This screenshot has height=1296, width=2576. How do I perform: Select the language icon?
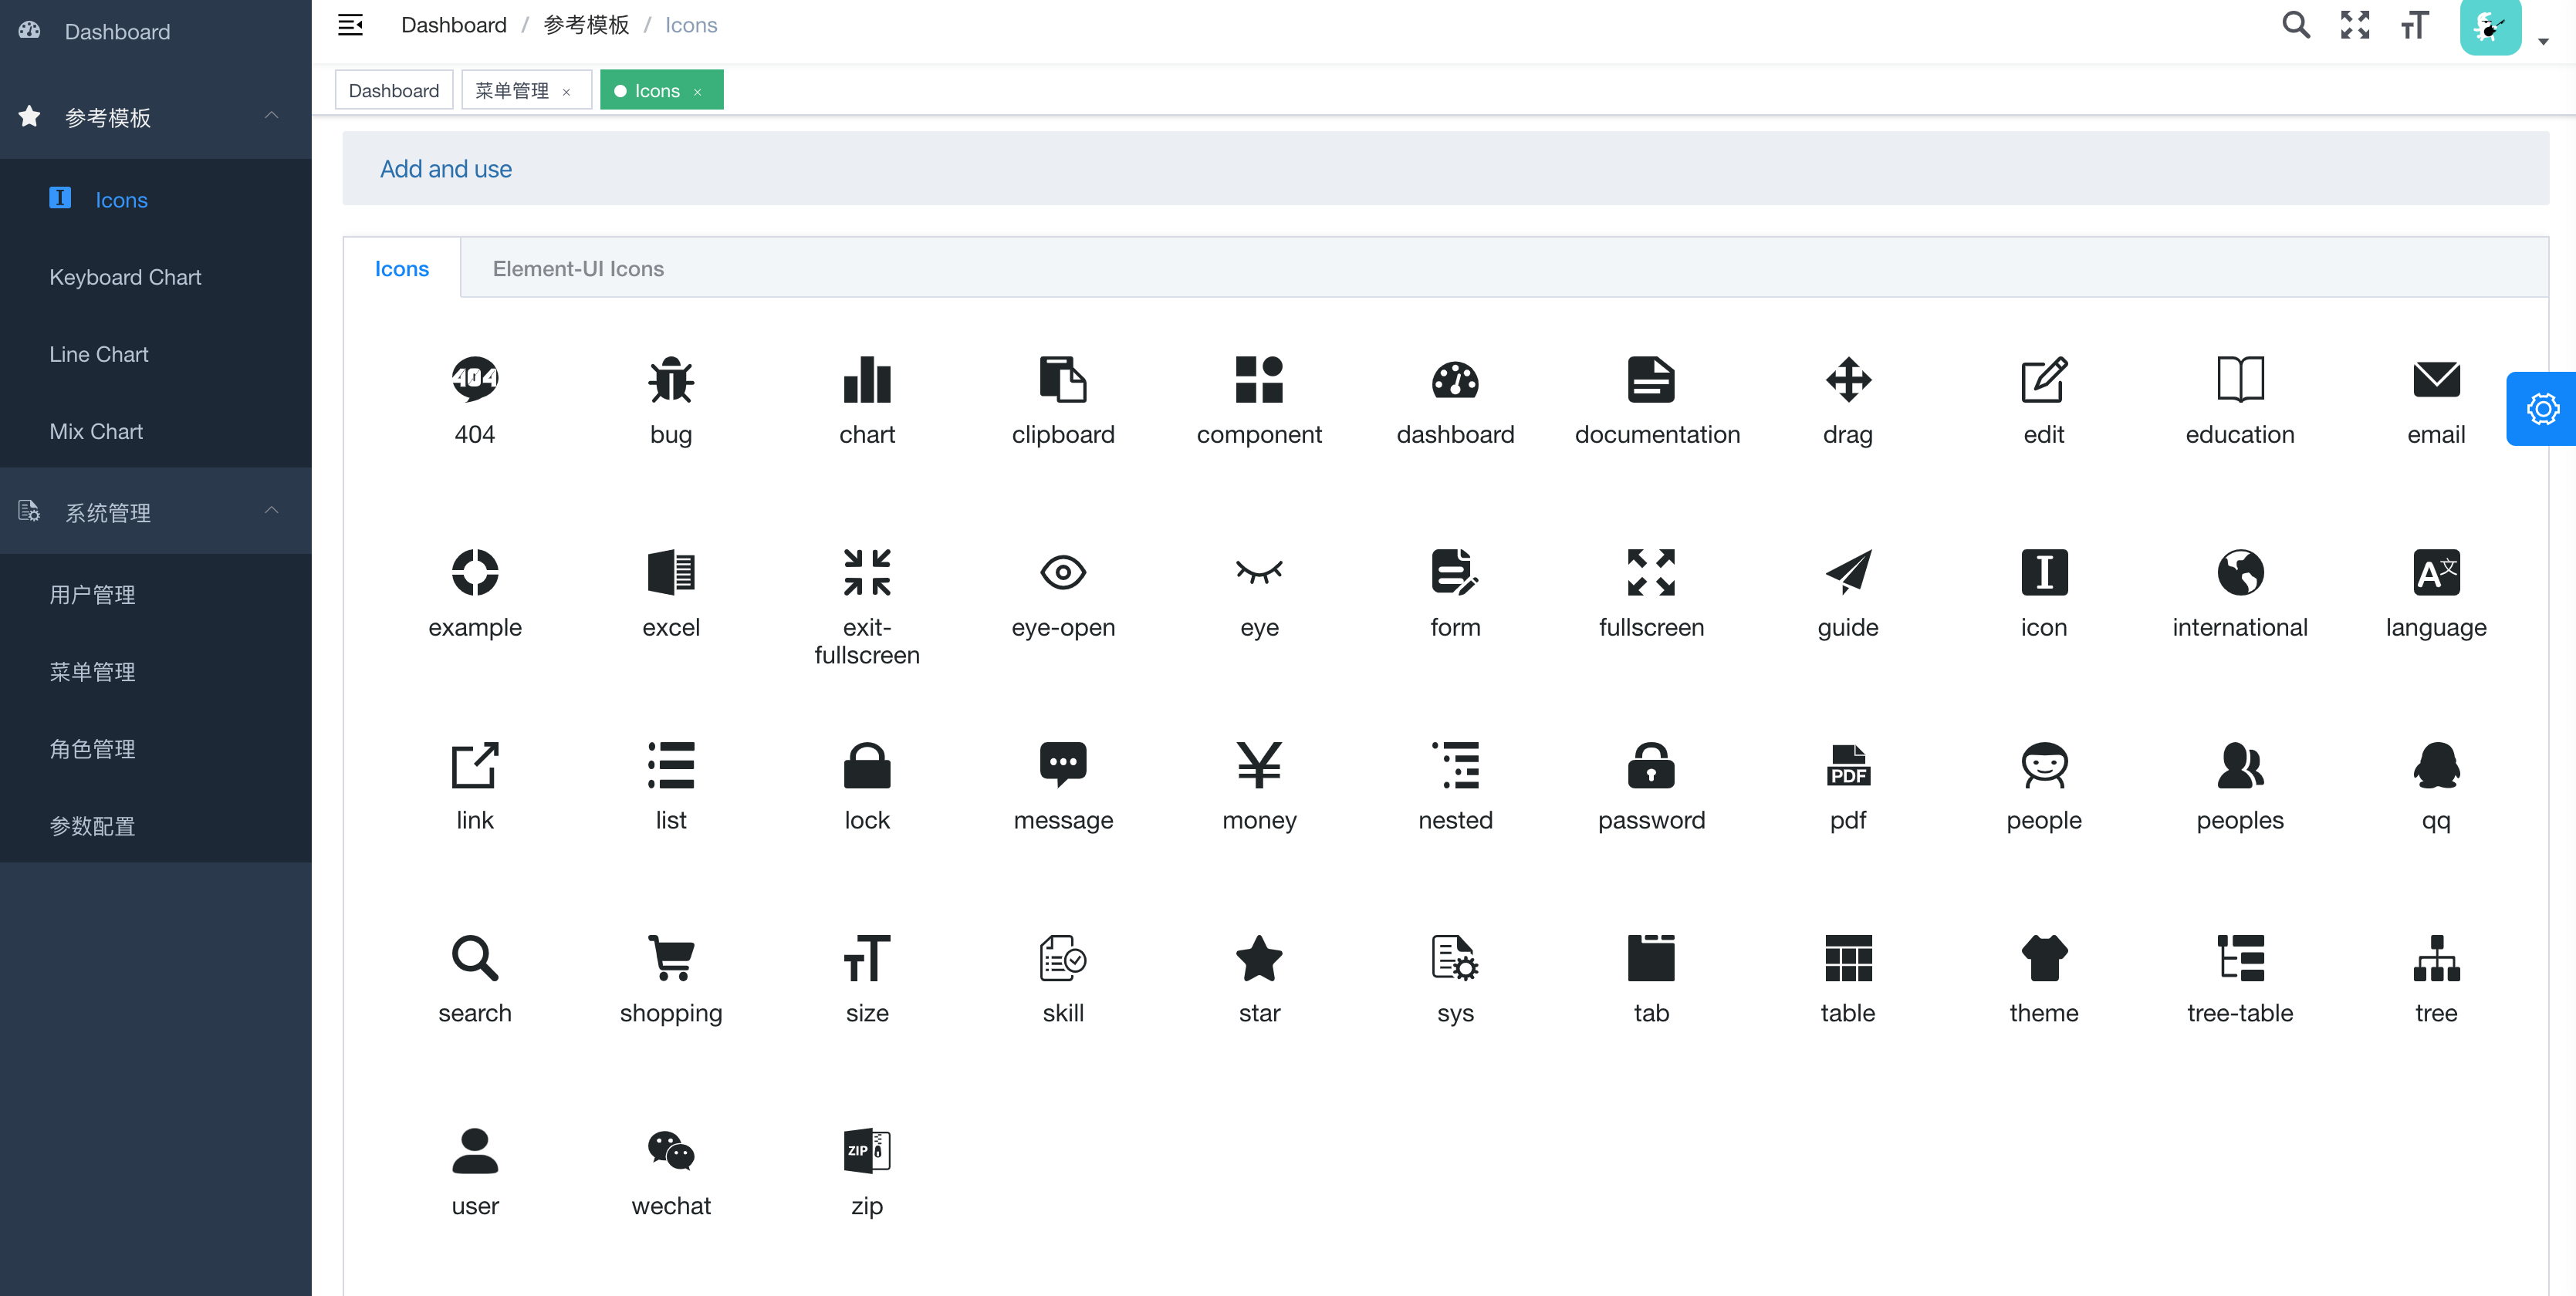2436,573
